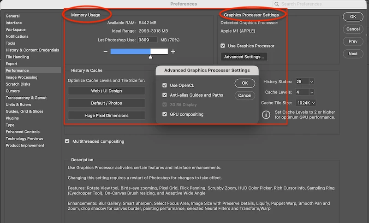Click the Apple M1 (APPLE) processor text

pyautogui.click(x=238, y=31)
